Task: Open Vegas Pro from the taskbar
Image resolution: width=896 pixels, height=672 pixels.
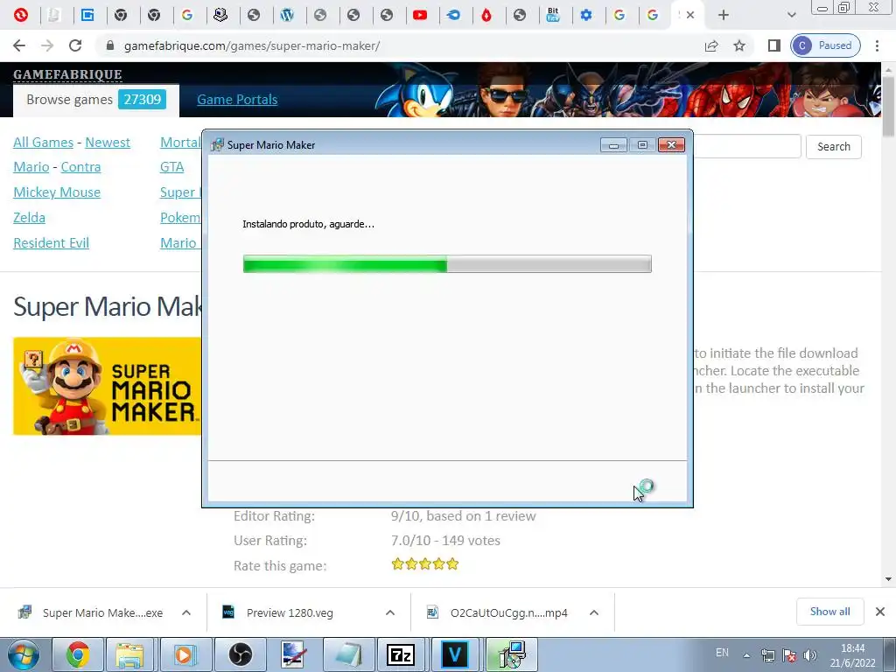Action: [x=455, y=654]
